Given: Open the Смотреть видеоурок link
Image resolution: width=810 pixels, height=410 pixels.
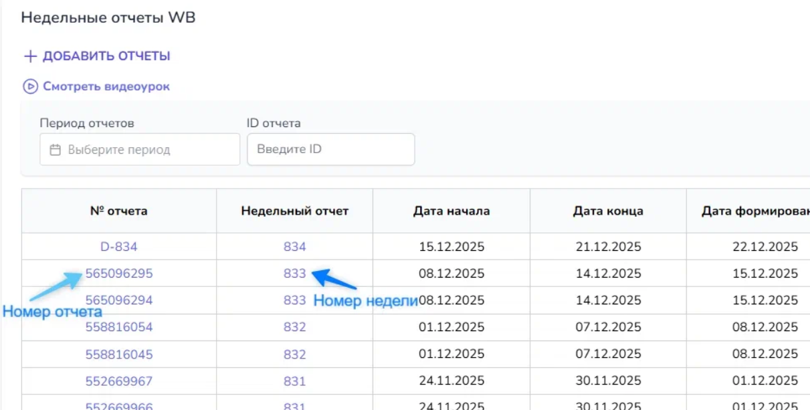Looking at the screenshot, I should coord(106,86).
